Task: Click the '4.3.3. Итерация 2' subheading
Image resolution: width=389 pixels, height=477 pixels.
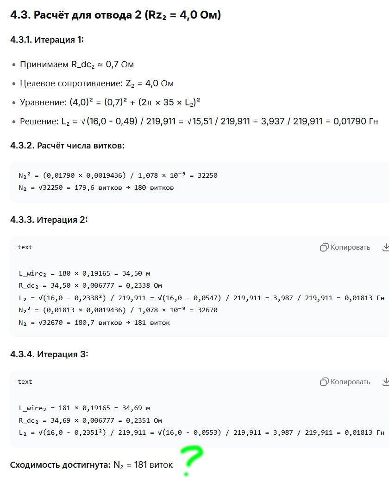Action: point(49,219)
